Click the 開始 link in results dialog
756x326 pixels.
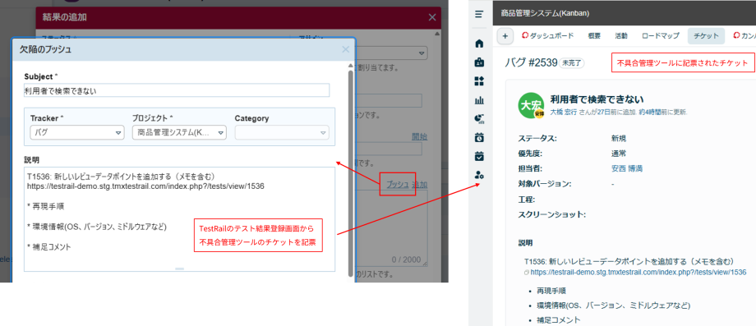click(x=419, y=136)
